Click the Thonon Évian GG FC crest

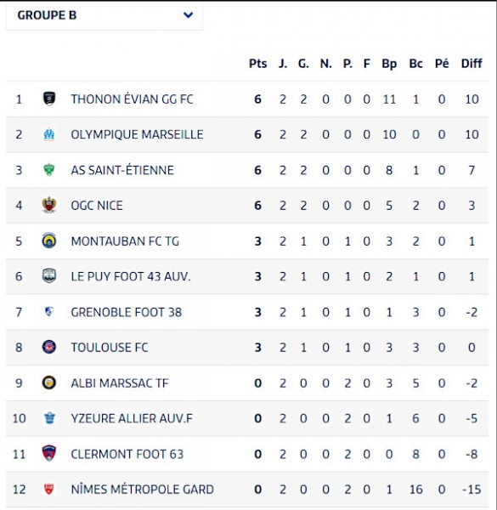tap(49, 99)
